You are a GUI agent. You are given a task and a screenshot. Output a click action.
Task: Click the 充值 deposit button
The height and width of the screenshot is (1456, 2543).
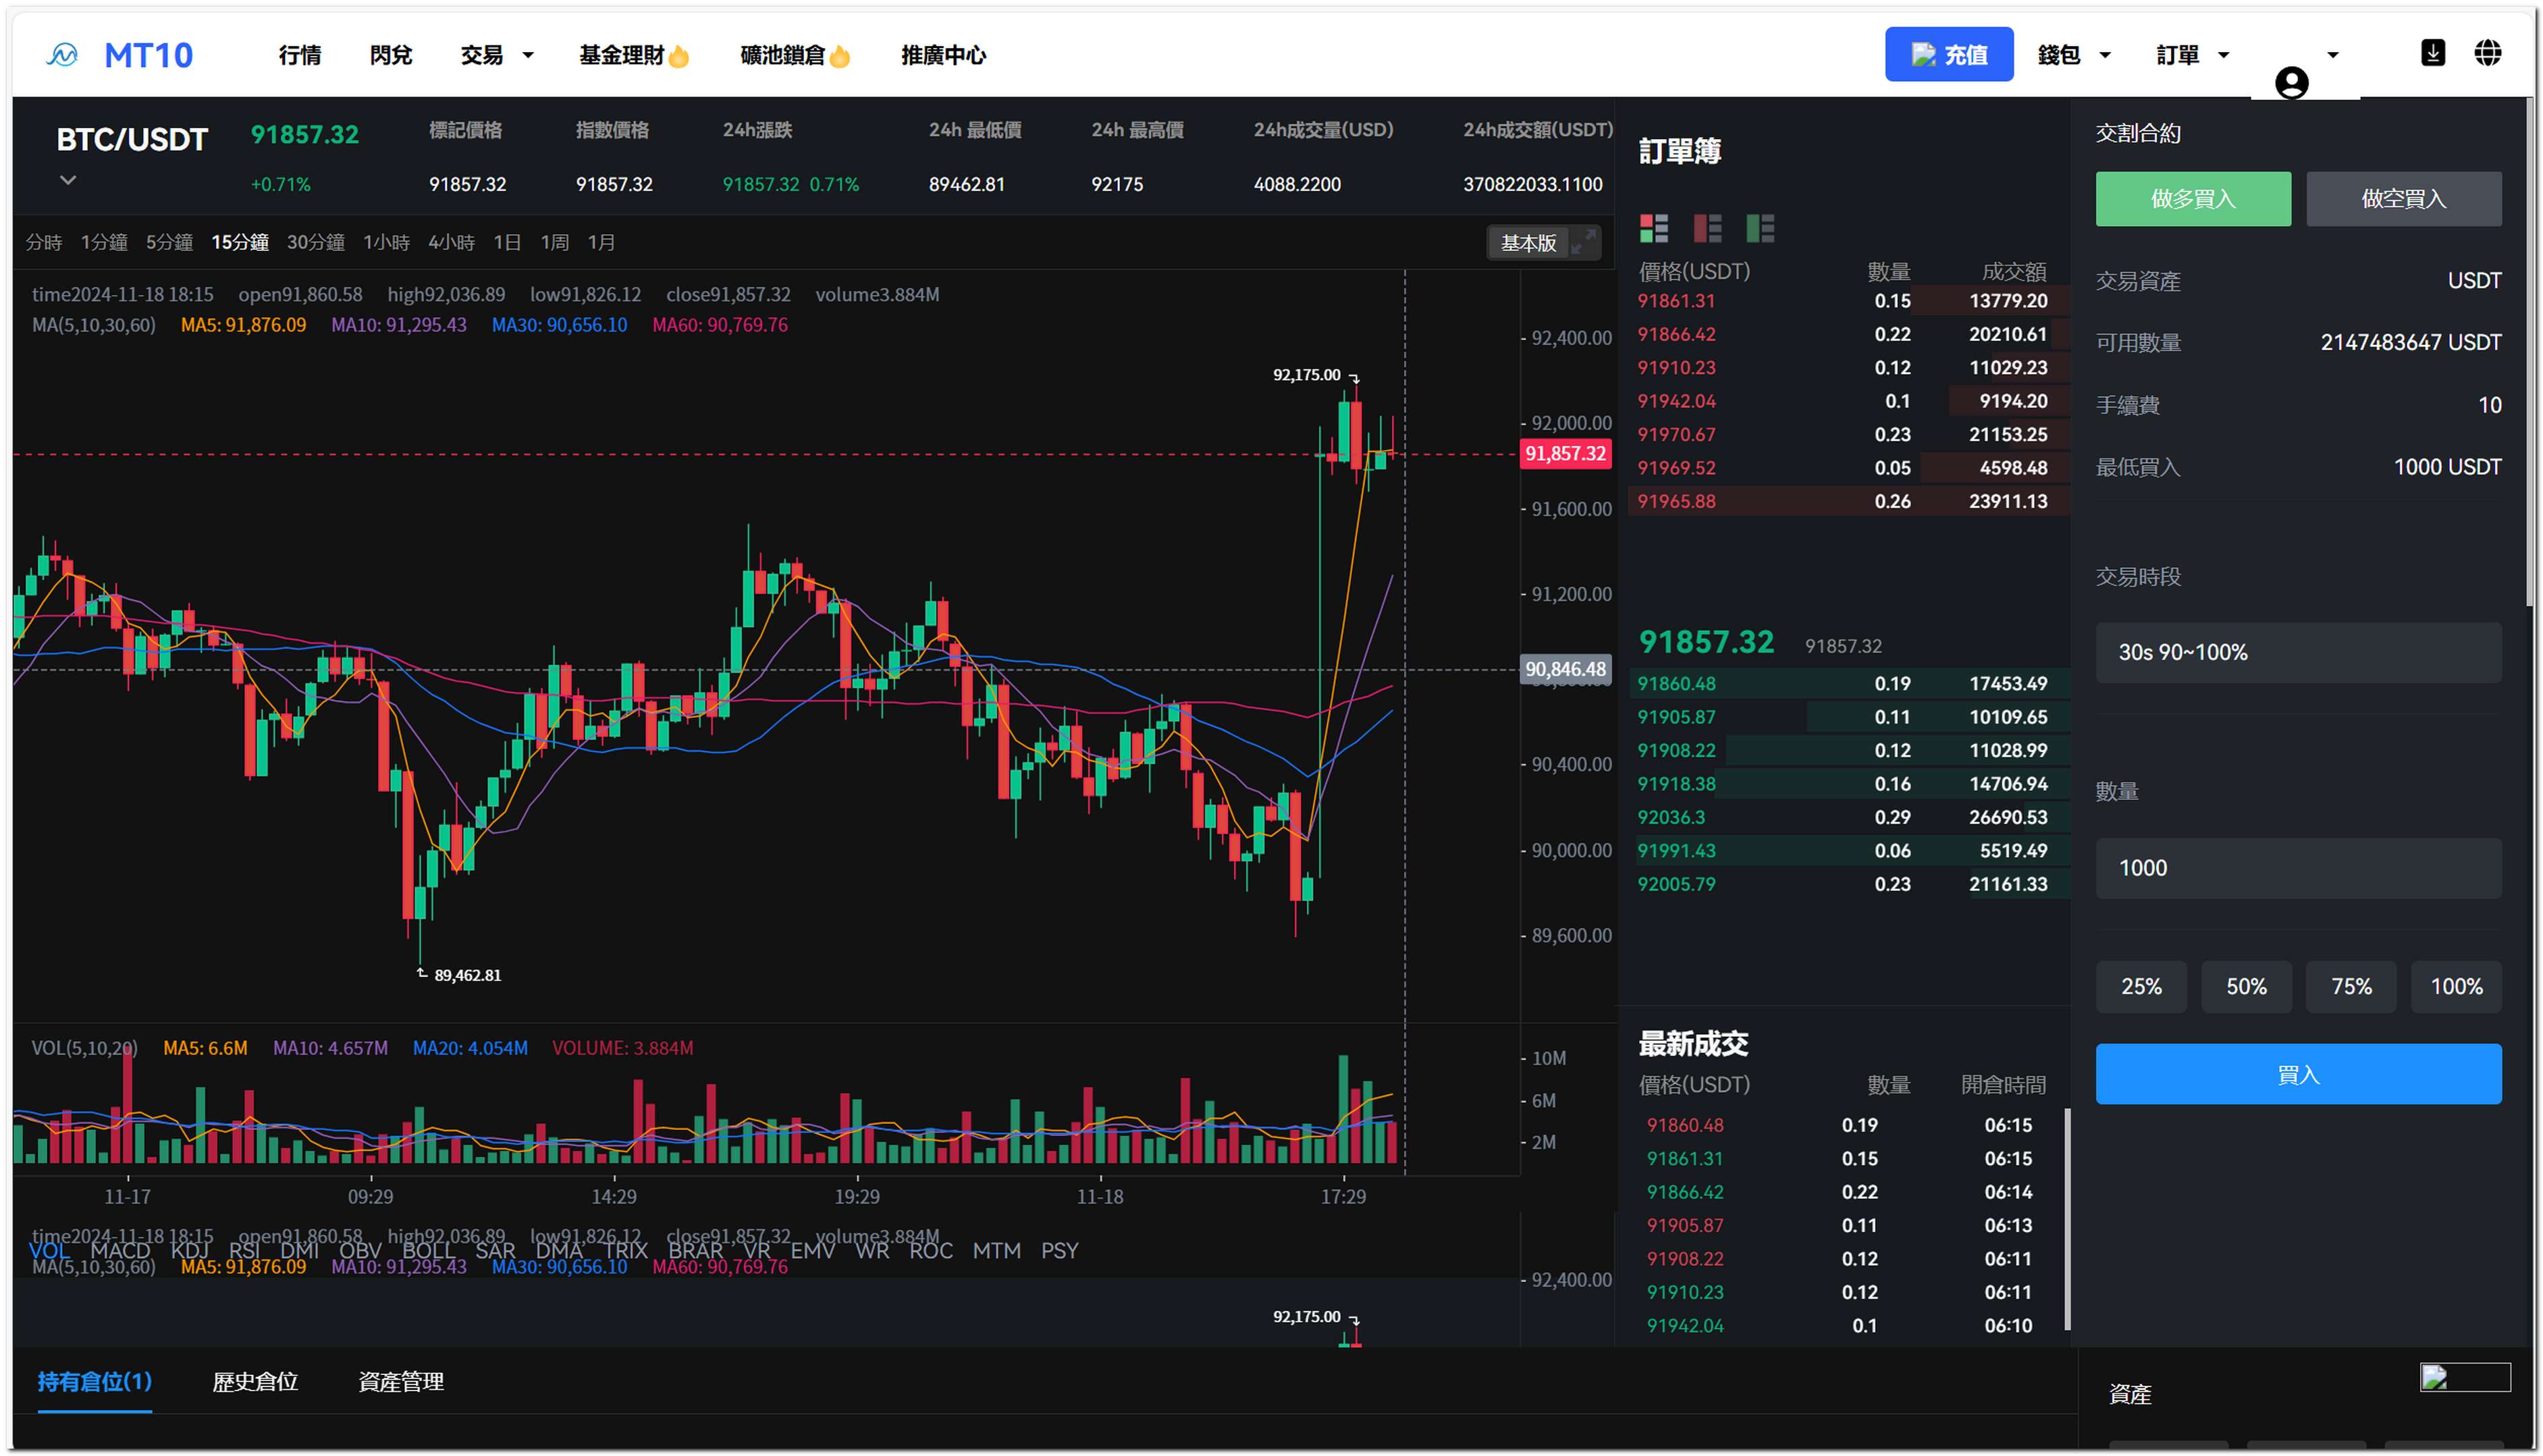click(x=1948, y=55)
